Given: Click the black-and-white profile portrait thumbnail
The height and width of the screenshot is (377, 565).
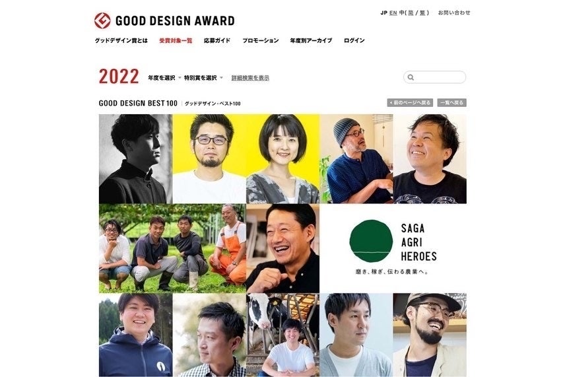Looking at the screenshot, I should [135, 159].
